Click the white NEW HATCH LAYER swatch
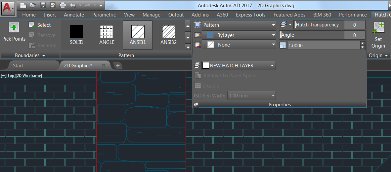The height and width of the screenshot is (172, 391). pos(206,65)
